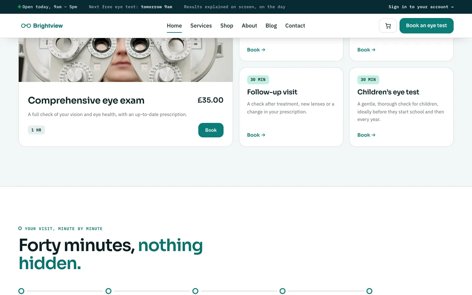Screen dimensions: 472x295
Task: Click the fifth timeline step marker
Action: click(x=369, y=291)
